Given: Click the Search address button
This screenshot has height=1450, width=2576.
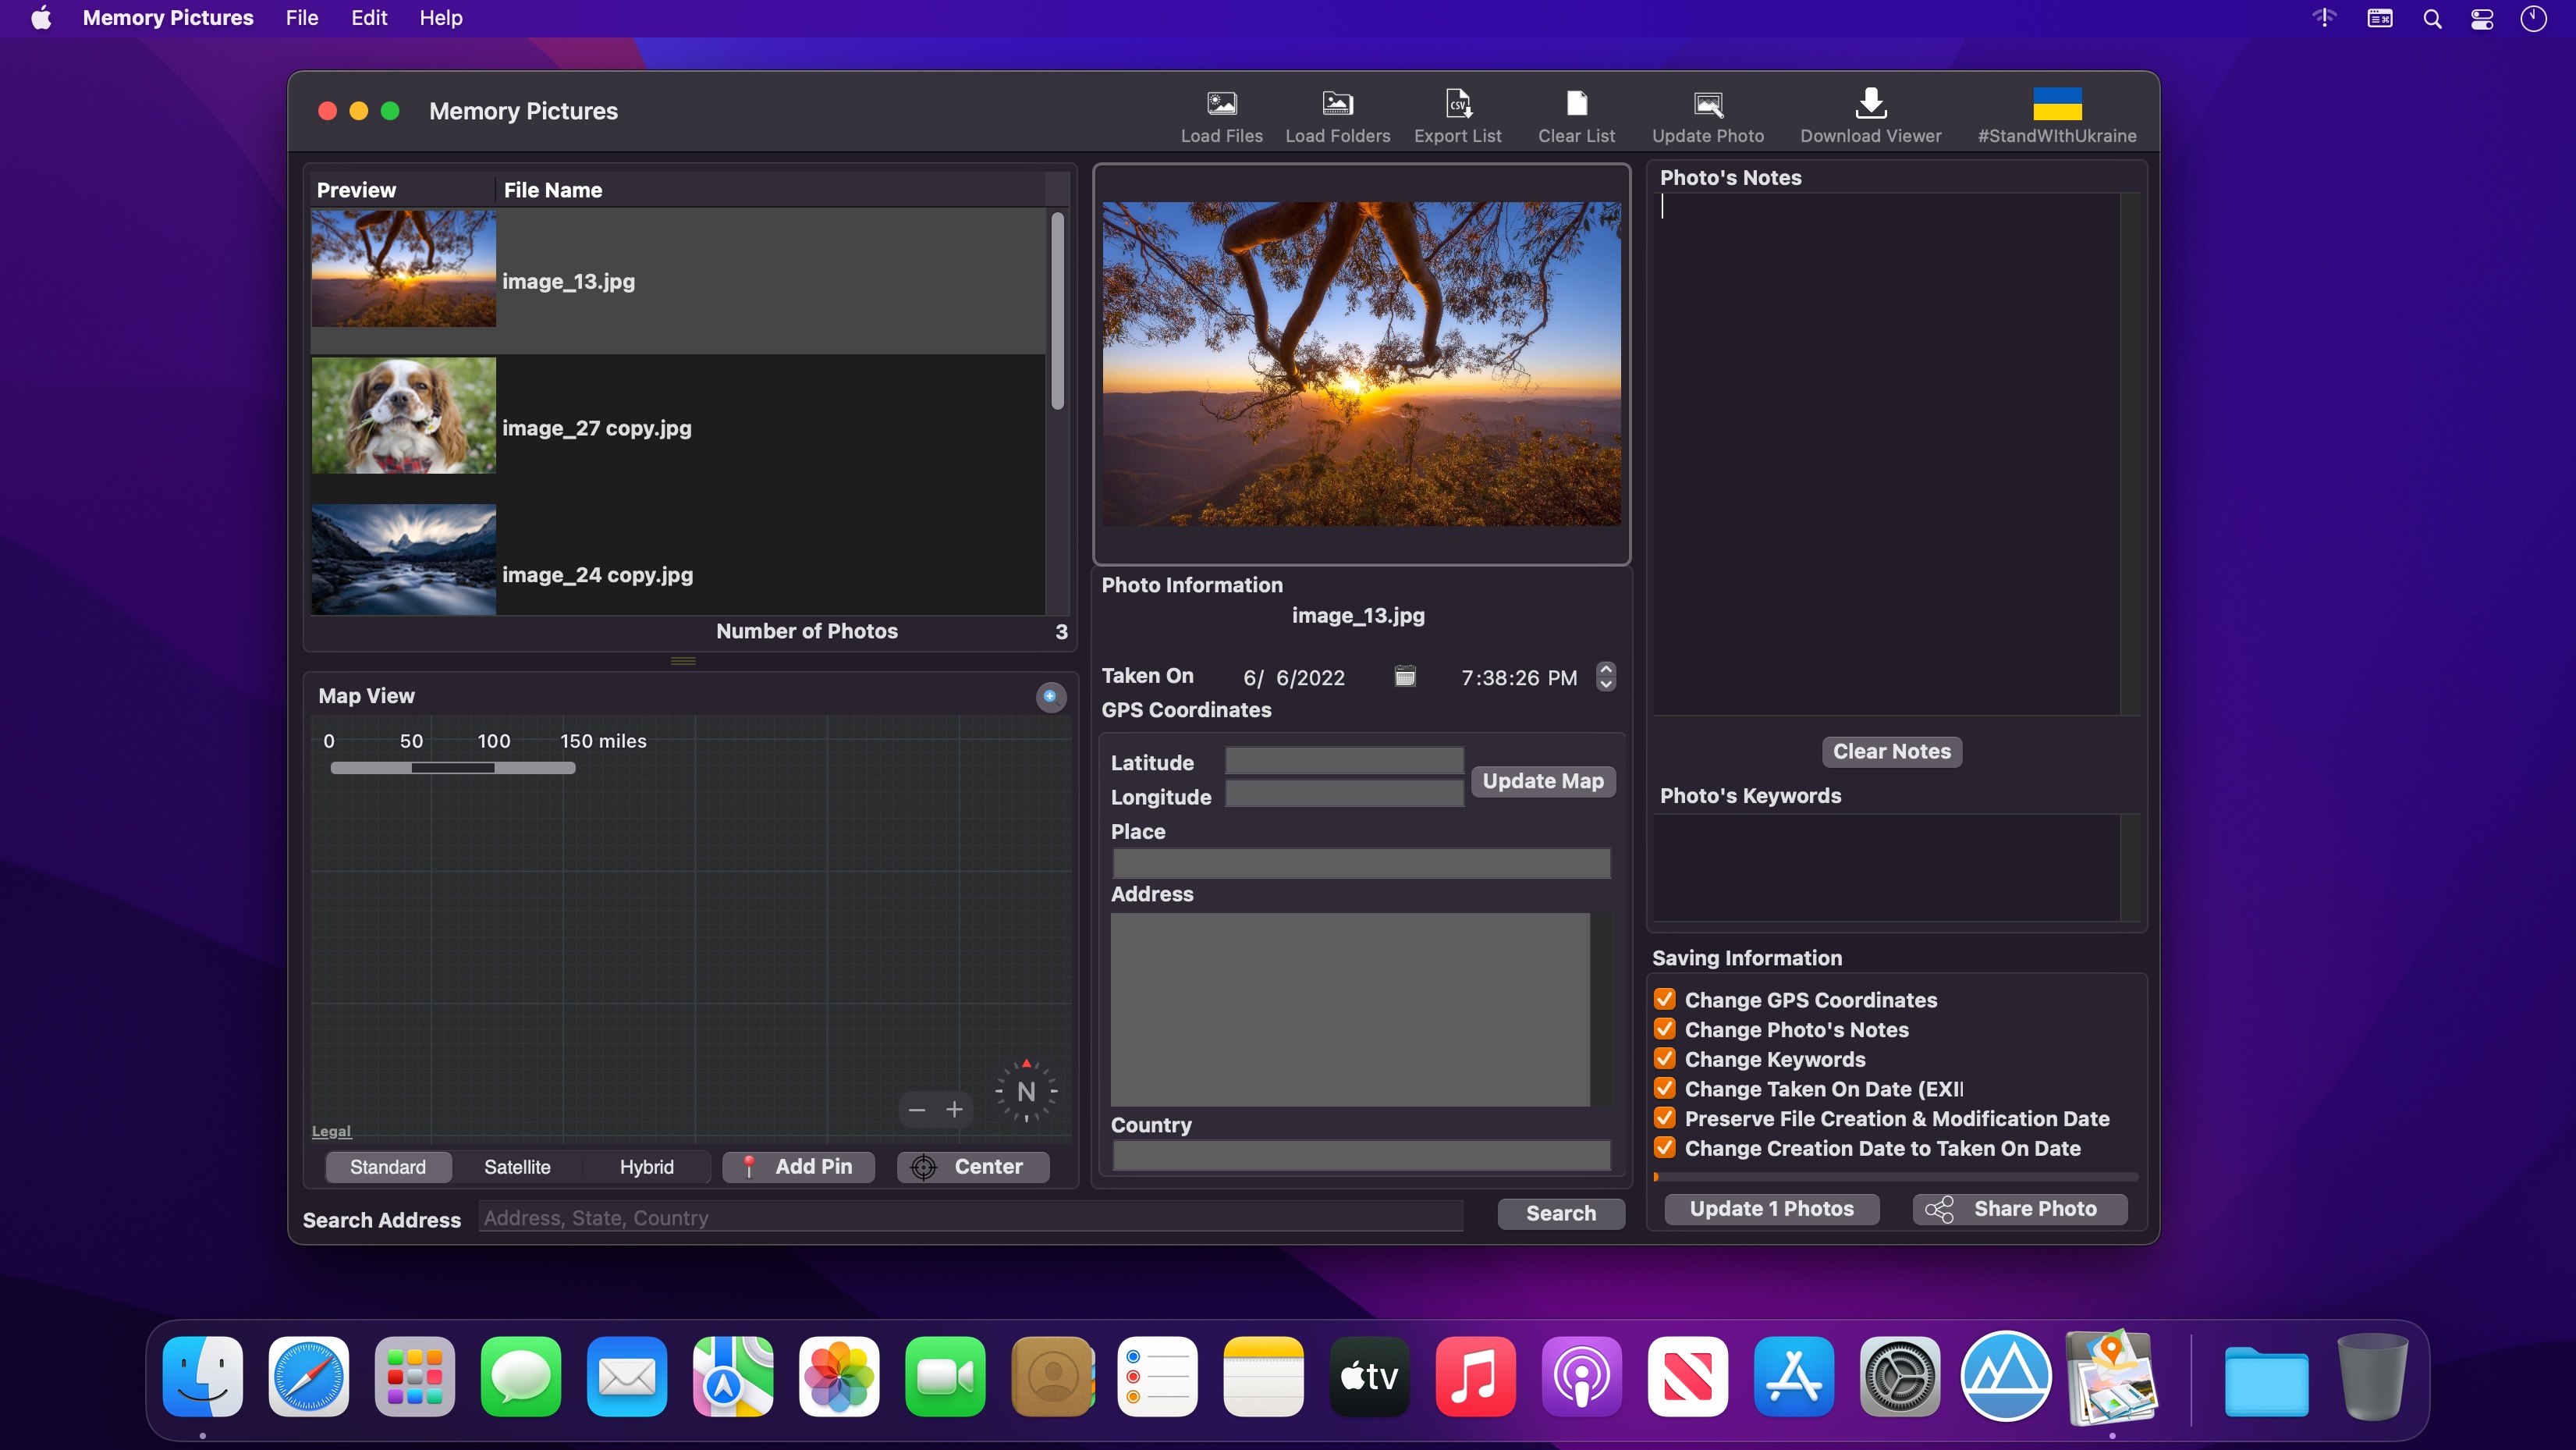Looking at the screenshot, I should pos(1561,1213).
